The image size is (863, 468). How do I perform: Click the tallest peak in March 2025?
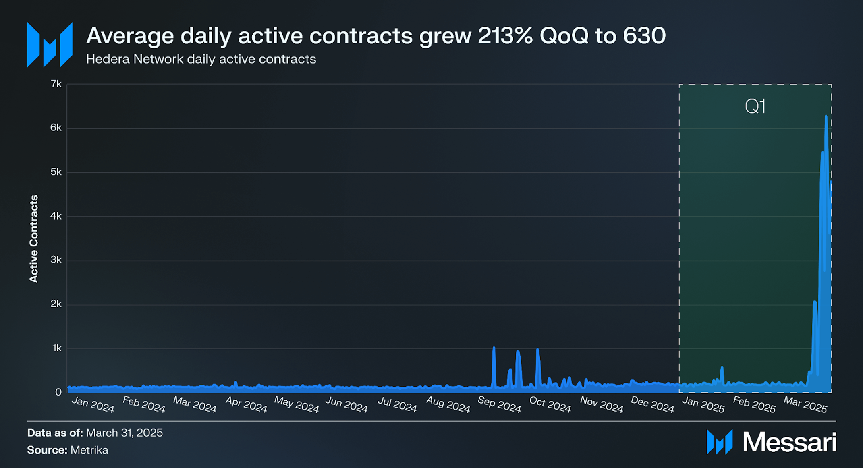pos(826,117)
